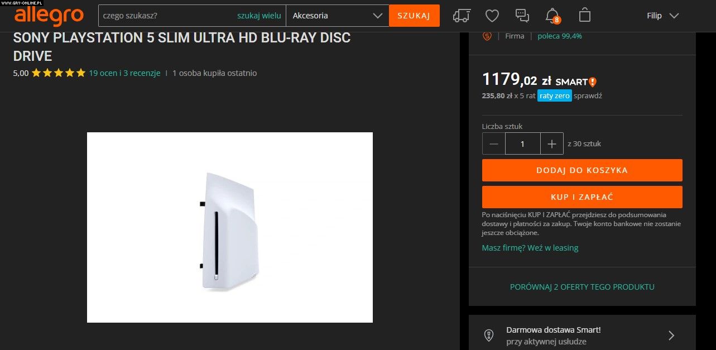
Task: Click the SZUKAJ search button
Action: tap(414, 16)
